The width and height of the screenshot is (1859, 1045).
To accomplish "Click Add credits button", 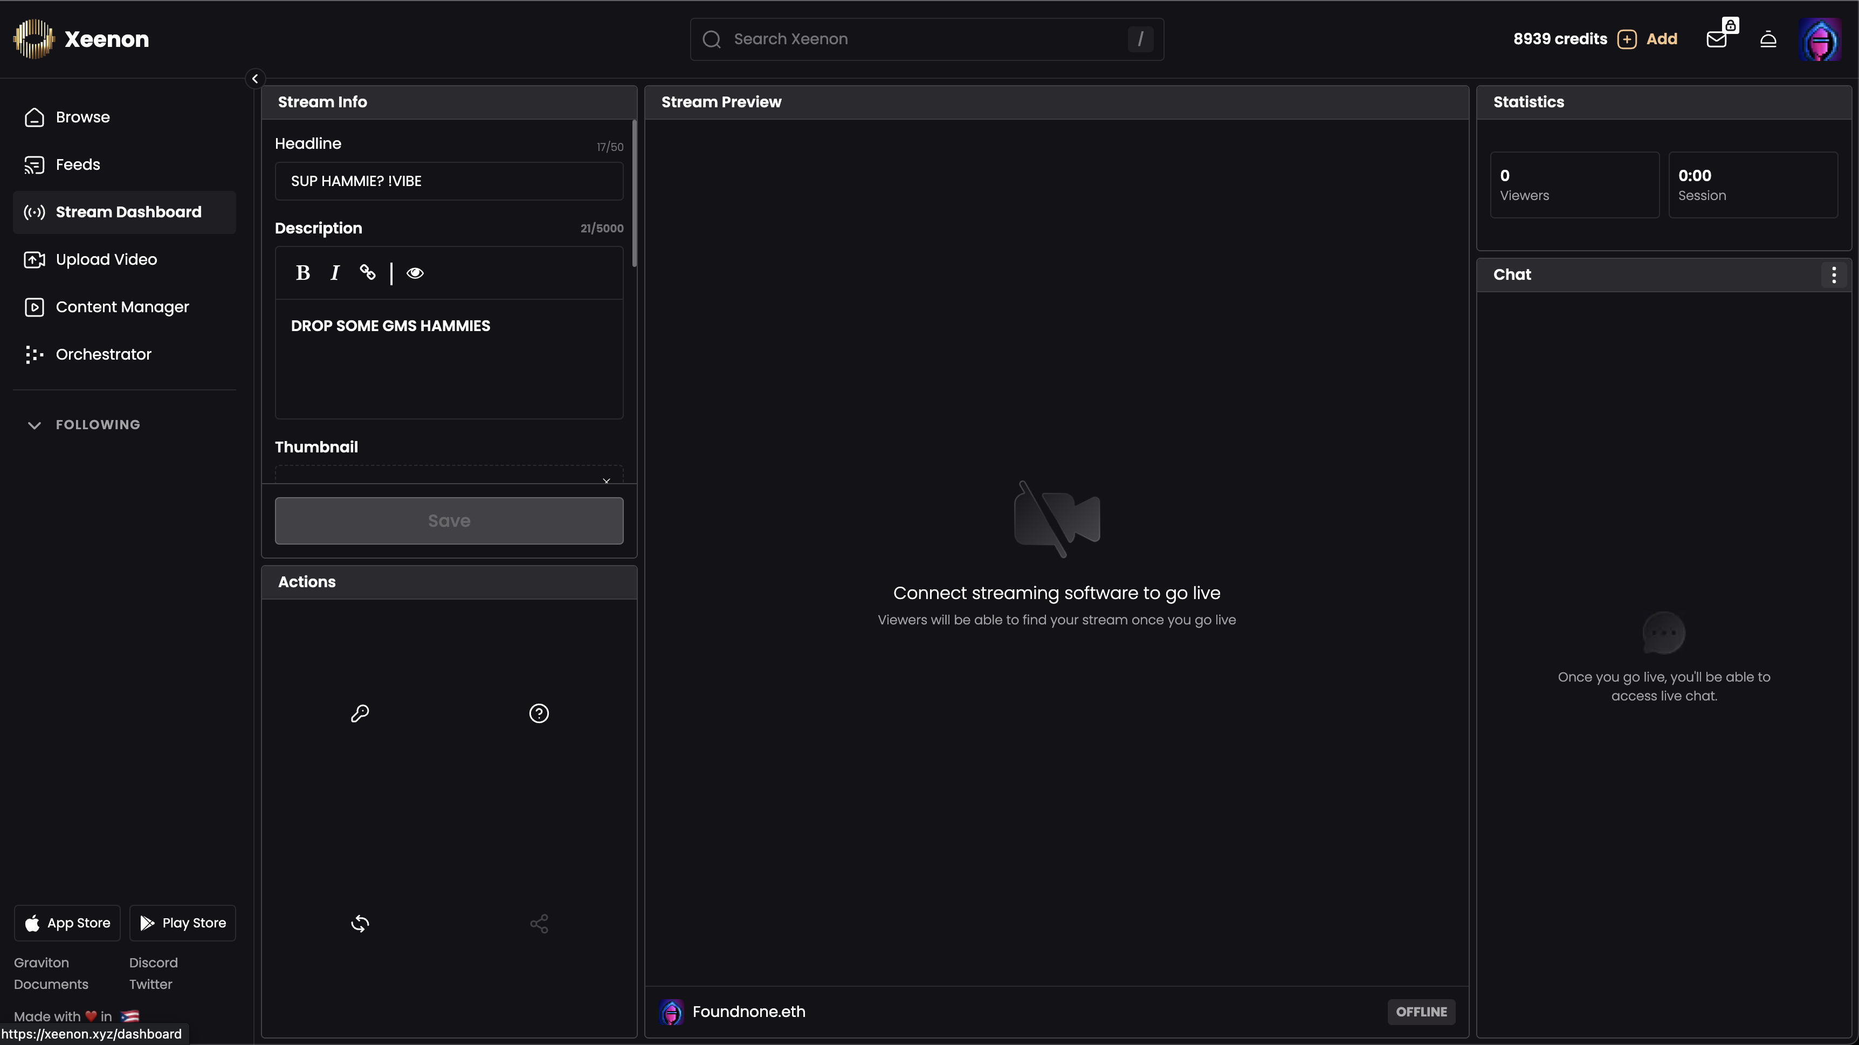I will [x=1648, y=39].
